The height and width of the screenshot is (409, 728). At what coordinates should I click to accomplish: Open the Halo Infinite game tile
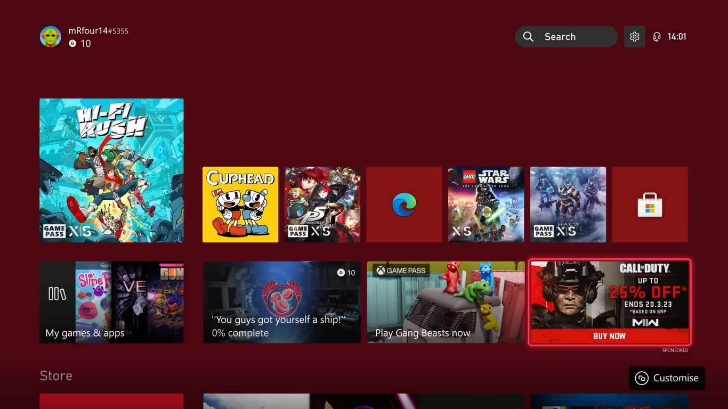[x=568, y=204]
